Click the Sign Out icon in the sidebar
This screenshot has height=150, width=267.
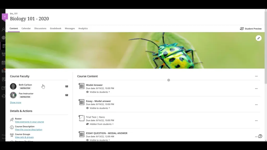click(x=3, y=96)
